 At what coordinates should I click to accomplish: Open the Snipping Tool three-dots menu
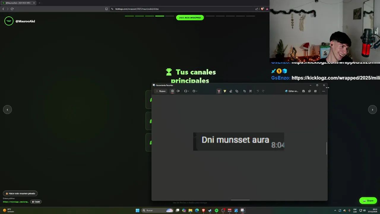click(x=323, y=91)
